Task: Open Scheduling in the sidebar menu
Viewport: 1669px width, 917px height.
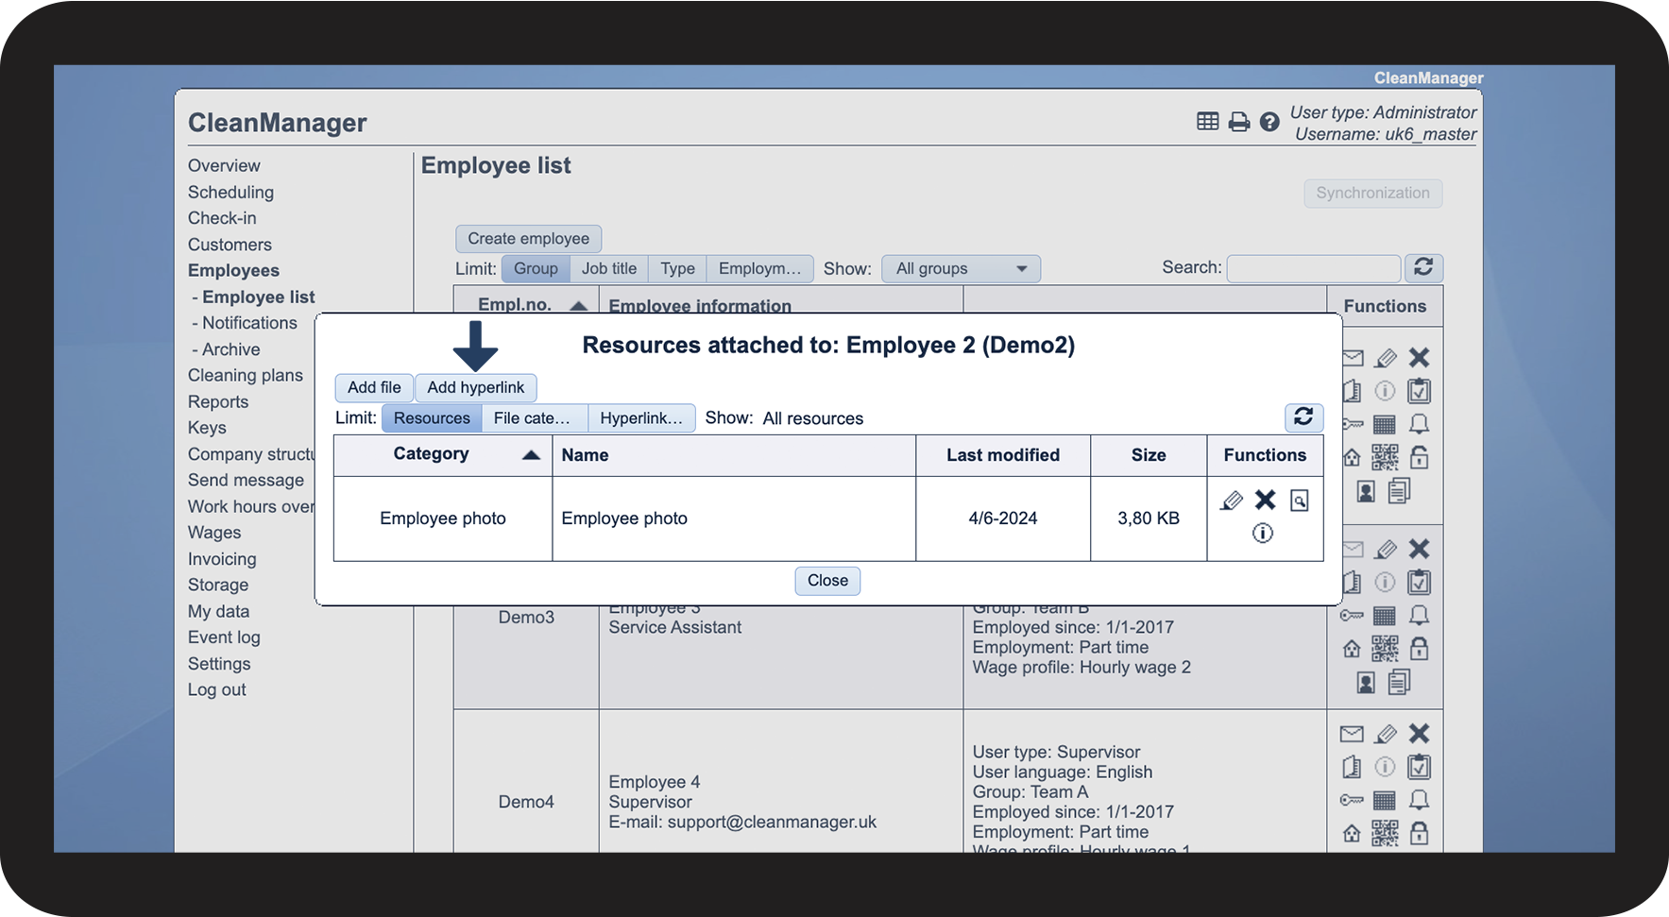Action: [230, 192]
